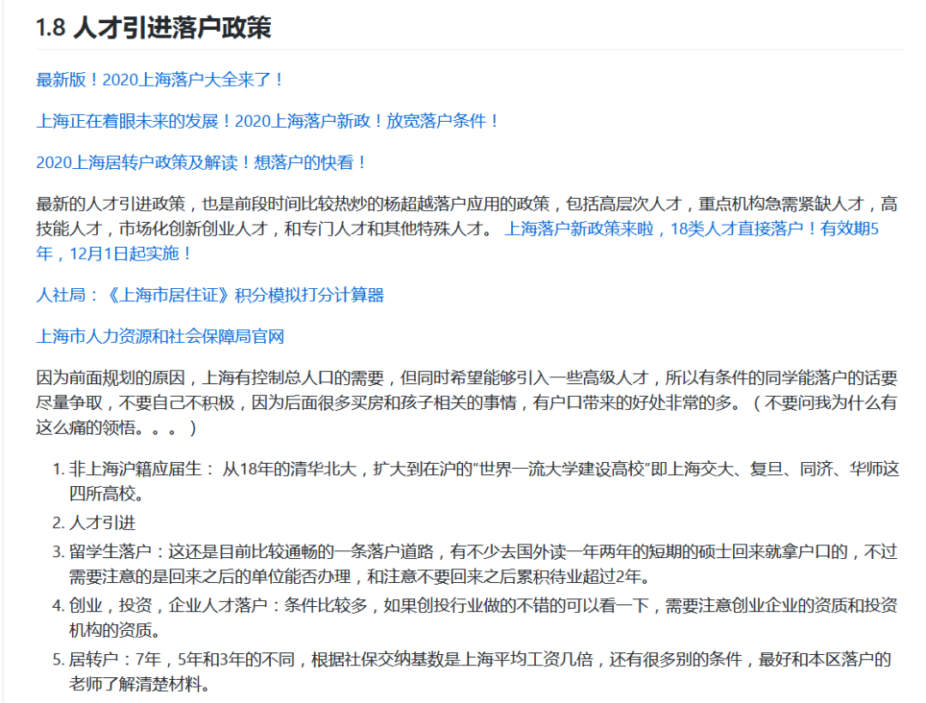Click list item 非上海沪籍应届生
This screenshot has width=926, height=703.
[x=484, y=481]
